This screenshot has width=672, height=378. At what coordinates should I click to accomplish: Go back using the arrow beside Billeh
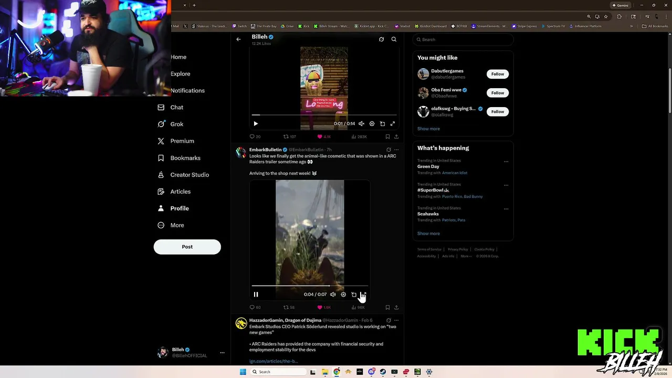(x=238, y=39)
